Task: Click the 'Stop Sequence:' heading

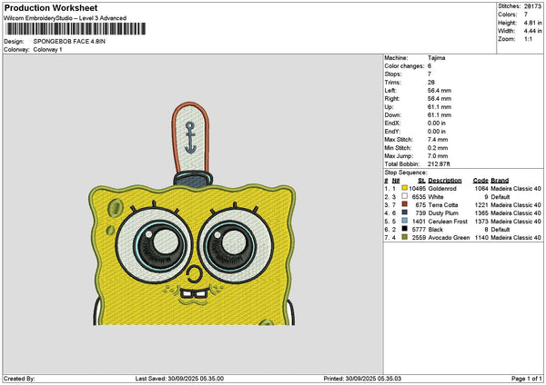Action: pyautogui.click(x=405, y=173)
